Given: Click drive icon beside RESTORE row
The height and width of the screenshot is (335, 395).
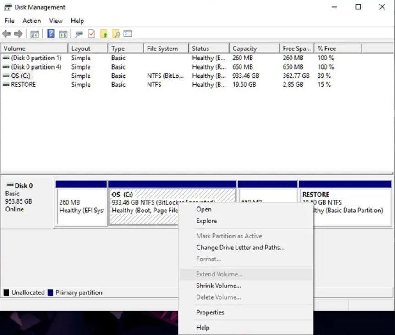Looking at the screenshot, I should tap(6, 85).
